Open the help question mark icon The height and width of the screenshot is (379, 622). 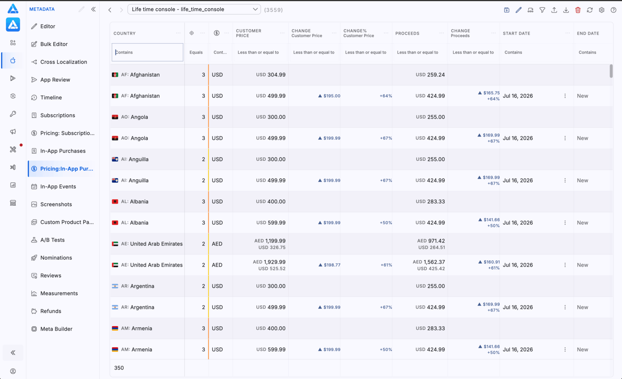pos(613,10)
